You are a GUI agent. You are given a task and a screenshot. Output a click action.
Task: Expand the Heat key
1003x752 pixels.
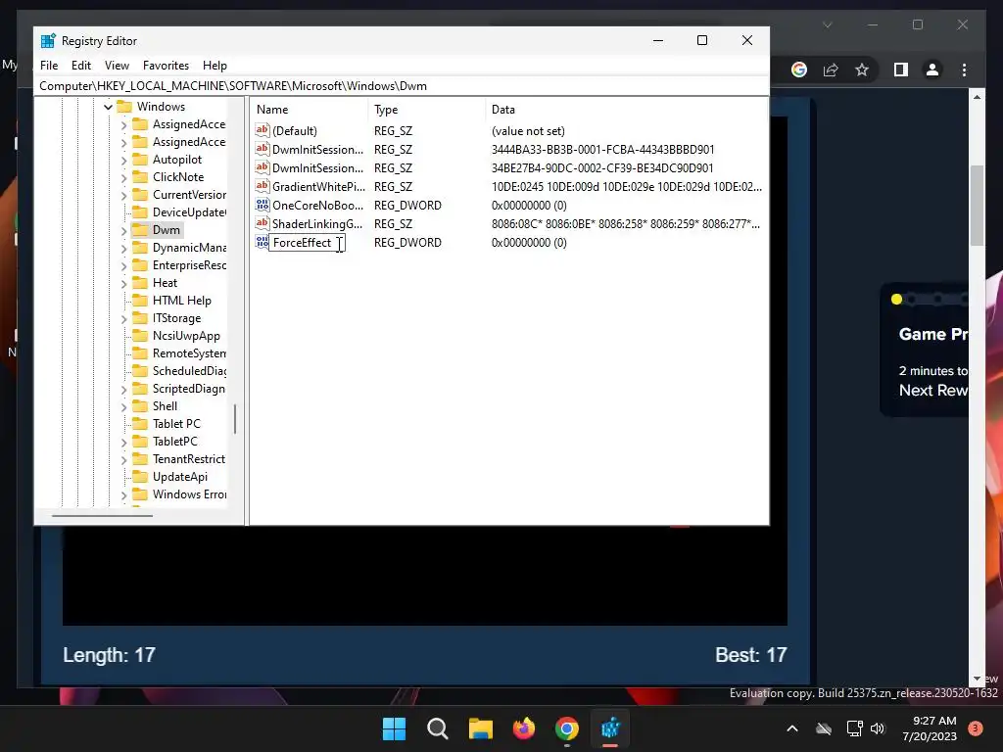124,283
